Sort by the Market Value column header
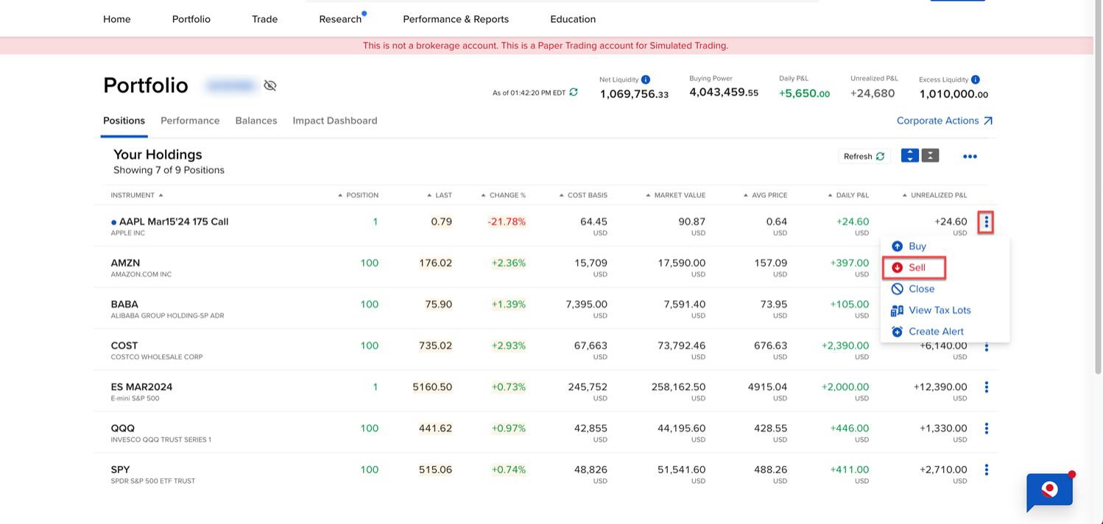Image resolution: width=1103 pixels, height=524 pixels. pos(675,195)
